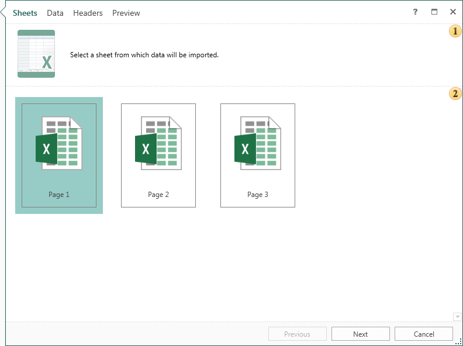Click the "Page 2" sheet label

pyautogui.click(x=158, y=195)
